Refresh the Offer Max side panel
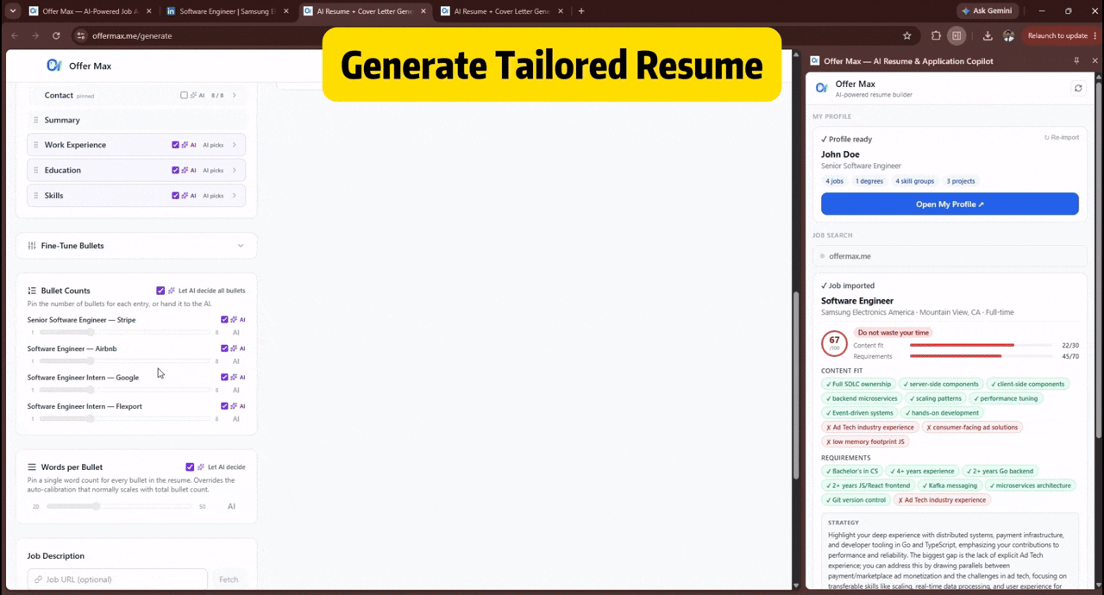 click(x=1077, y=88)
